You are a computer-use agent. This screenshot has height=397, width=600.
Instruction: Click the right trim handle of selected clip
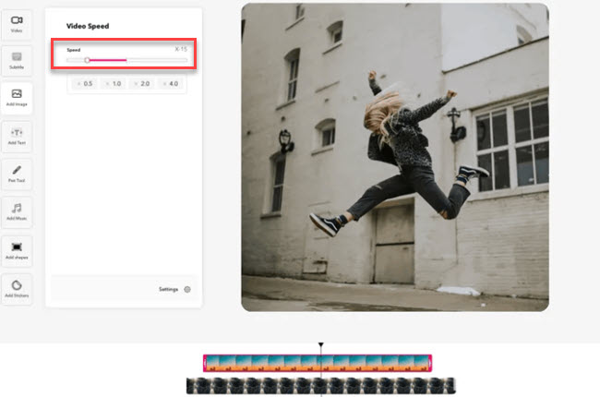click(430, 363)
